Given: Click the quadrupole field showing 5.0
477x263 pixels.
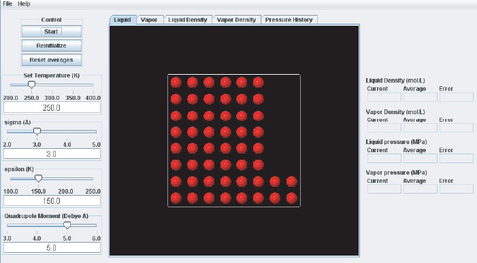Looking at the screenshot, I should click(52, 247).
